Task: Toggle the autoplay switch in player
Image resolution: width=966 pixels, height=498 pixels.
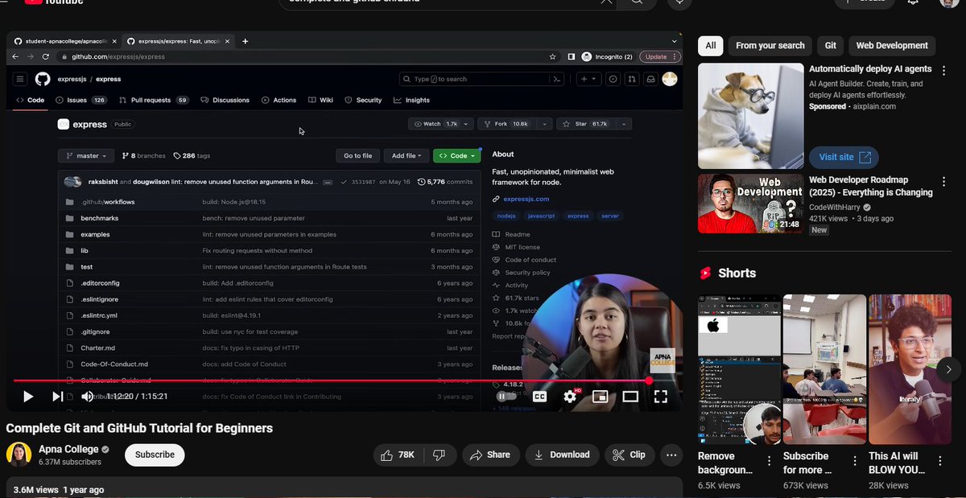Action: 506,396
